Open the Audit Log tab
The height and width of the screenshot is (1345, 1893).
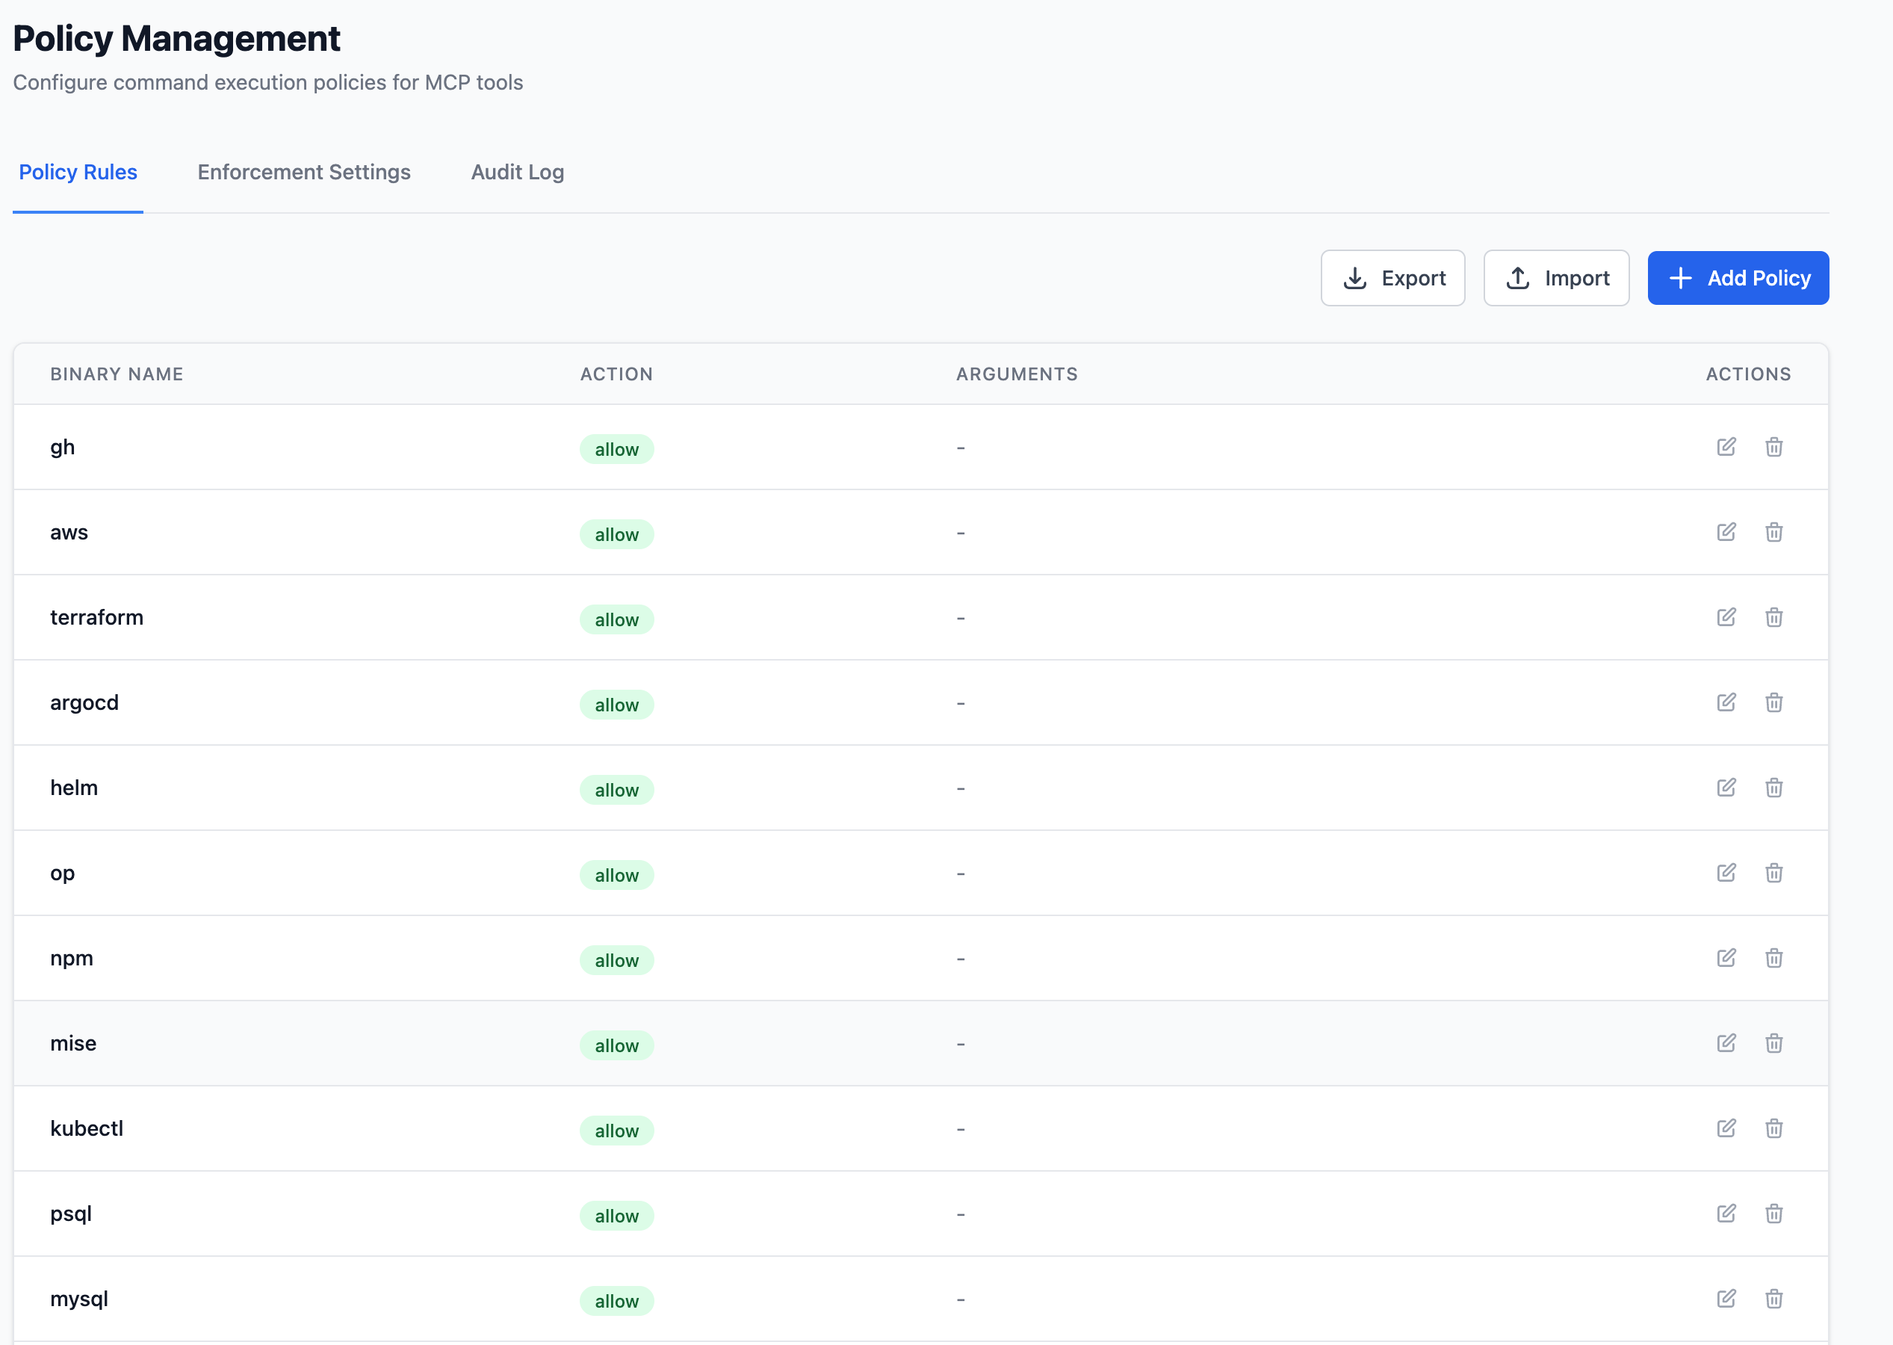pos(517,173)
